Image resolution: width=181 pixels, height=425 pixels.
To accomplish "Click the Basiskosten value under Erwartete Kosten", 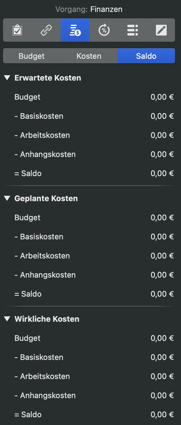I will 162,116.
